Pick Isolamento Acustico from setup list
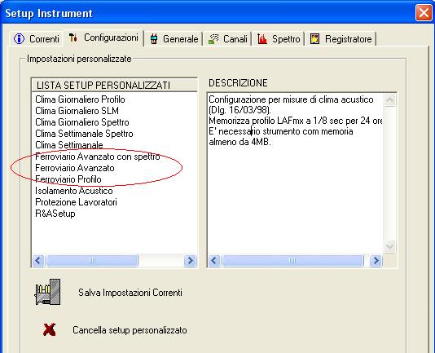Screen dimensions: 435x353 pyautogui.click(x=74, y=191)
